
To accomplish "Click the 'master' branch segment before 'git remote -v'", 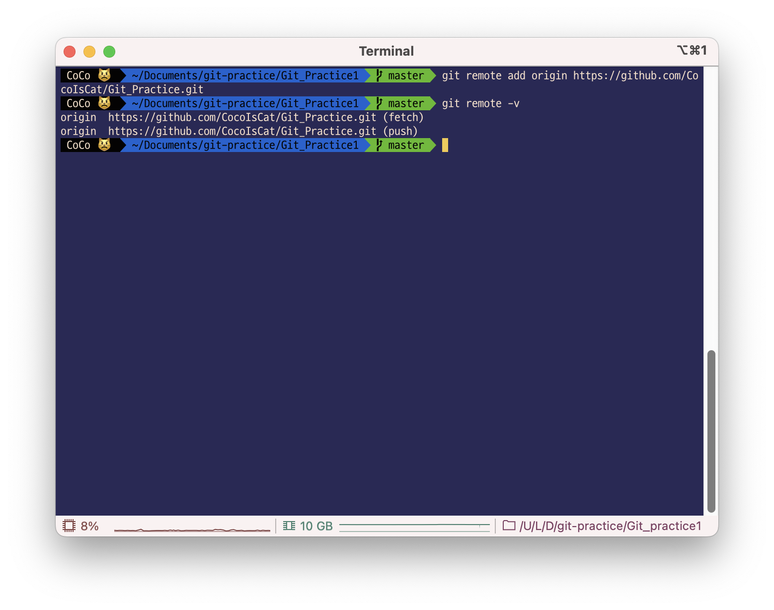I will (x=400, y=103).
